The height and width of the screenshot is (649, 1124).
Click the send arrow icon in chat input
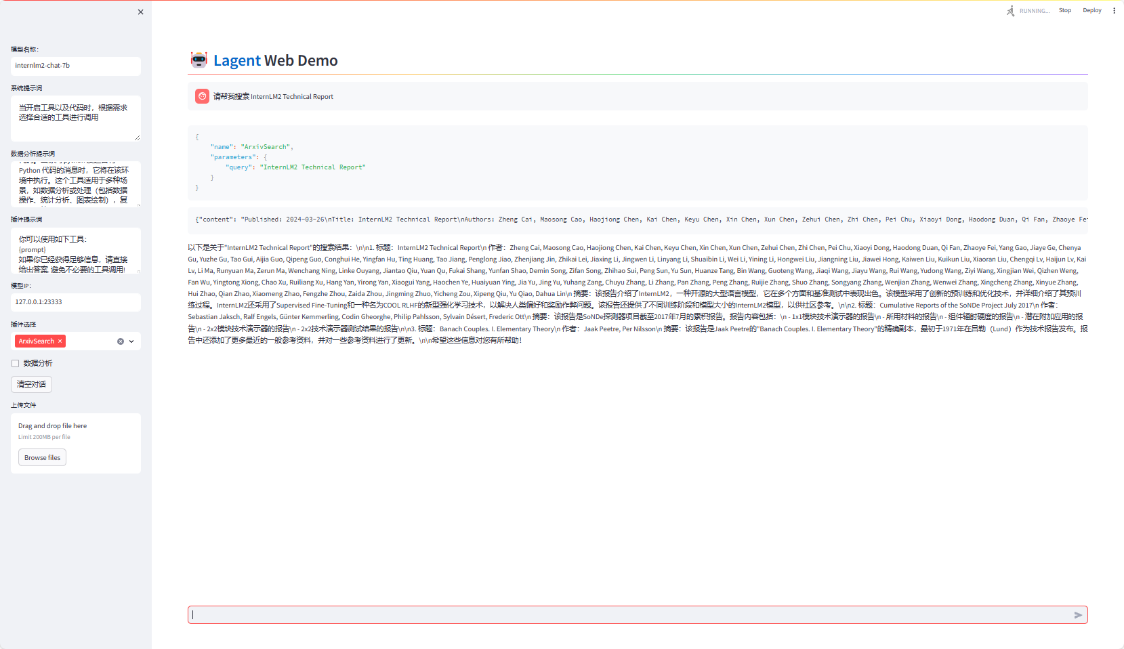point(1077,615)
